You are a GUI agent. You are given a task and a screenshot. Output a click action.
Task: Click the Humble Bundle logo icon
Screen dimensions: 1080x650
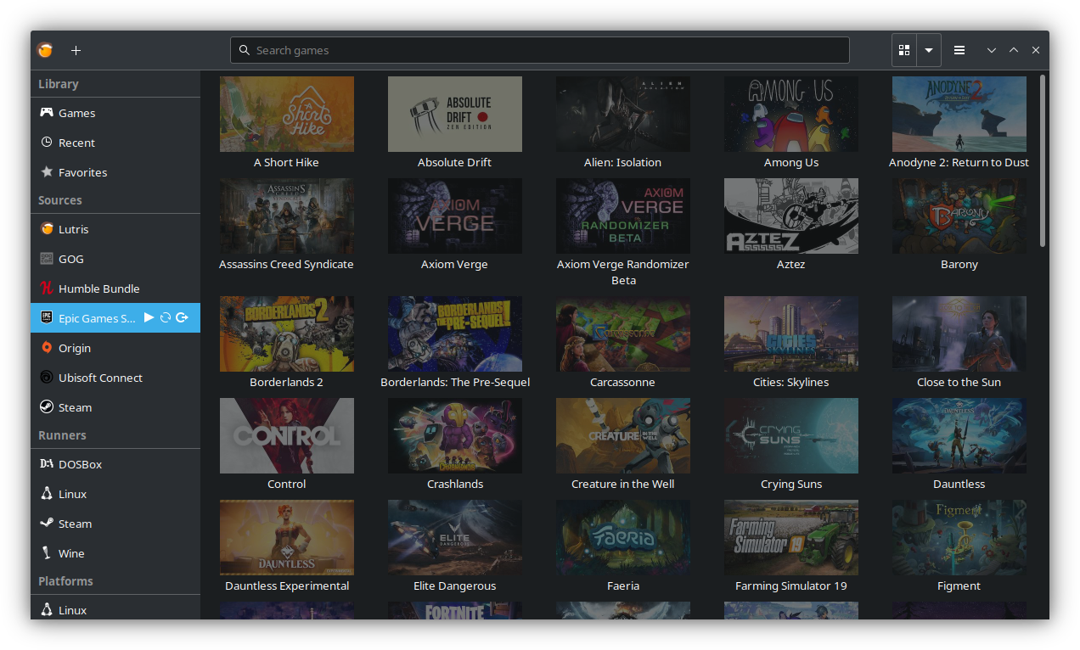(47, 289)
